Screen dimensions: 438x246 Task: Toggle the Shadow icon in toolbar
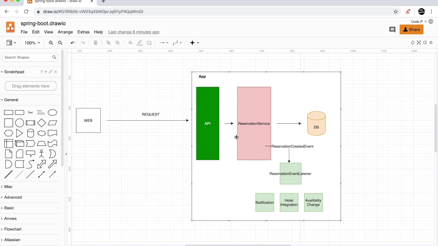pos(149,43)
